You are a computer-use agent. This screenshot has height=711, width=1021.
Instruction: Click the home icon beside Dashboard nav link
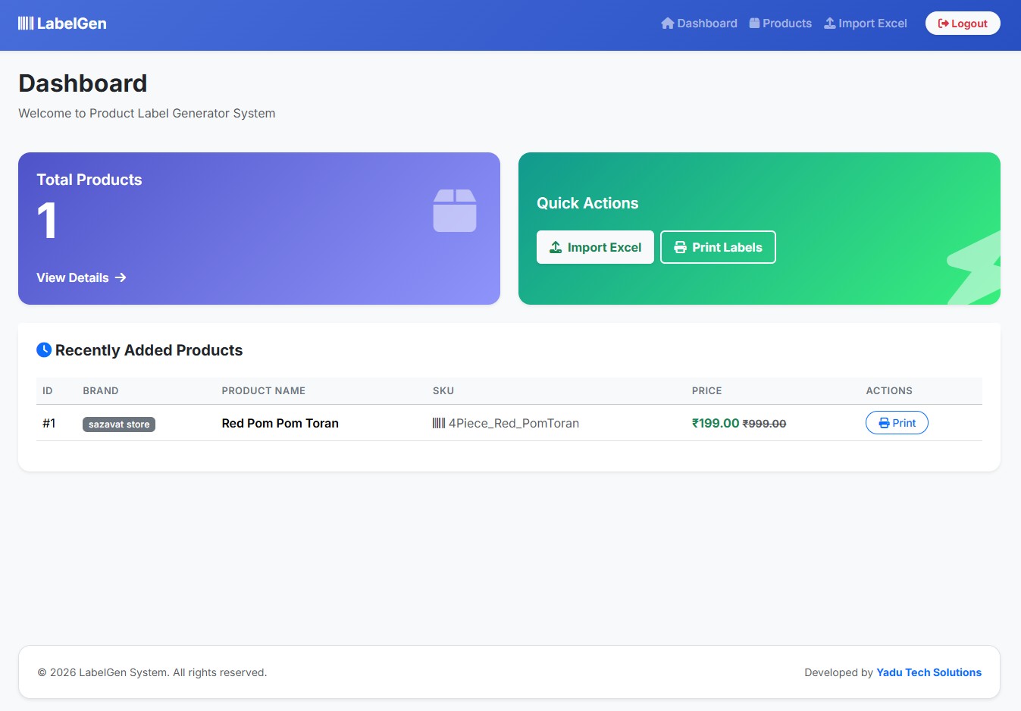point(666,23)
